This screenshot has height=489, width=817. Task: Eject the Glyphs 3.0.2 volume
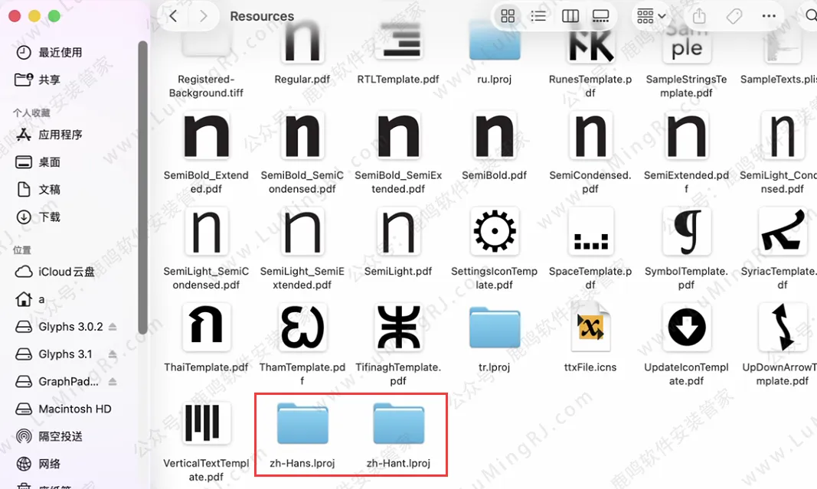point(113,327)
